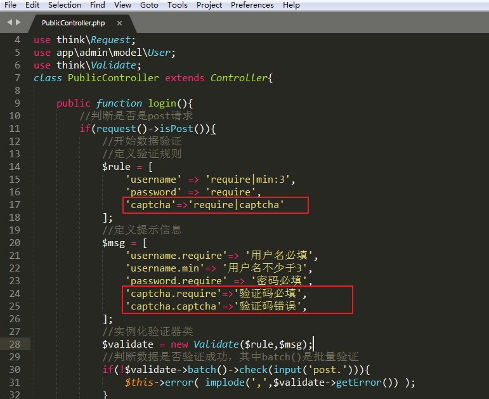This screenshot has width=489, height=399.
Task: Click comment '//开始数据验证'
Action: click(142, 141)
